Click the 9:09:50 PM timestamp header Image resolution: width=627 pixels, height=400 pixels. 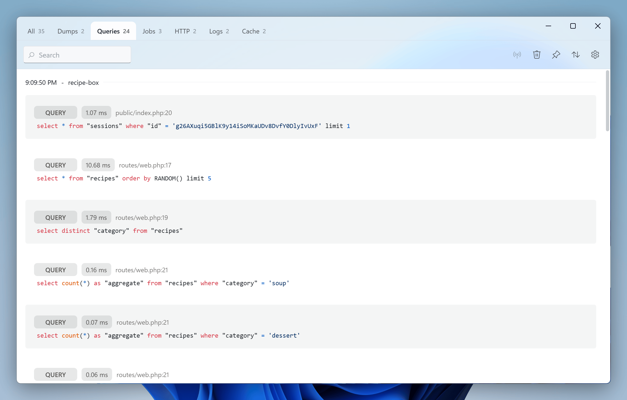pos(41,83)
